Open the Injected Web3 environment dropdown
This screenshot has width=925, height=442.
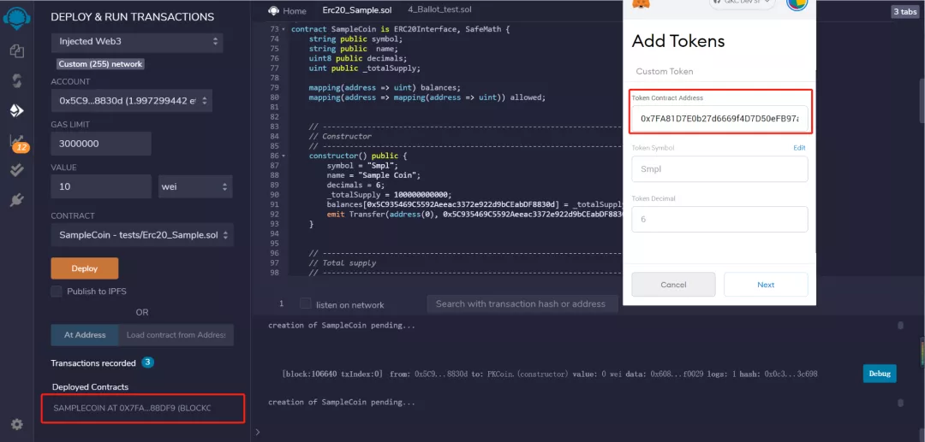pos(137,42)
